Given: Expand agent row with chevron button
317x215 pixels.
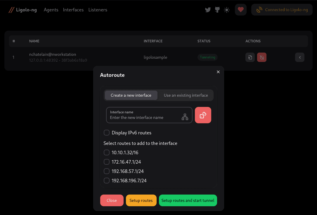Looking at the screenshot, I should 299,57.
